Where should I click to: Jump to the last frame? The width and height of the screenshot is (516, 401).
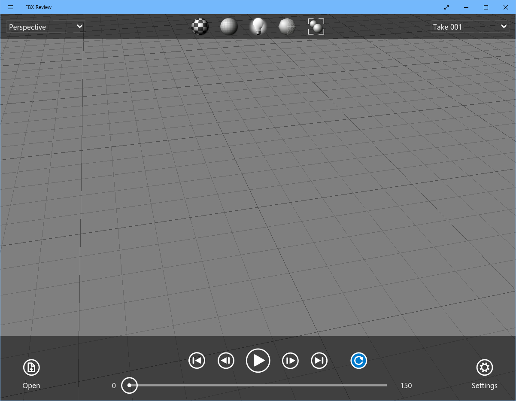[319, 361]
